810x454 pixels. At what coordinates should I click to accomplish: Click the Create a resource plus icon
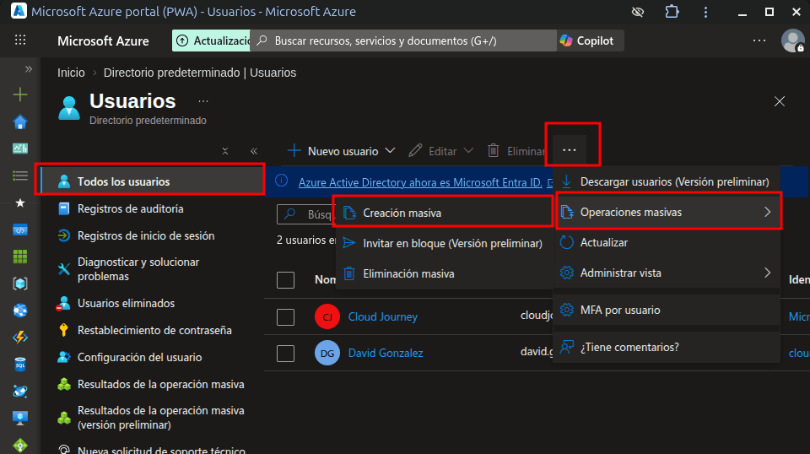point(20,95)
